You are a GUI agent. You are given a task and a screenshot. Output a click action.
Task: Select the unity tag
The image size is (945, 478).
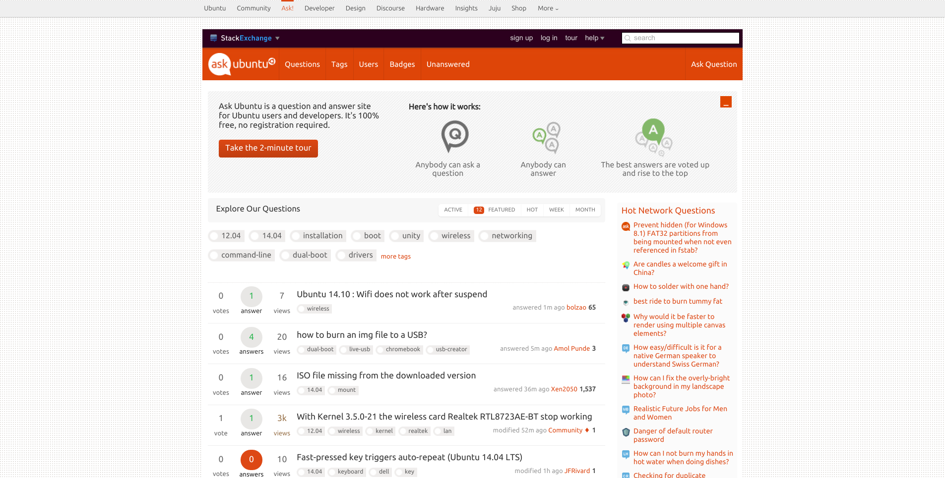click(x=406, y=236)
